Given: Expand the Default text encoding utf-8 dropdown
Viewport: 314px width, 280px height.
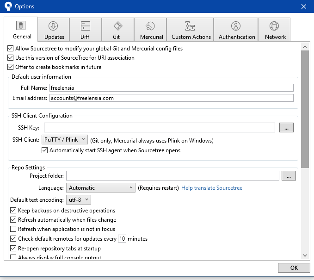Looking at the screenshot, I should pyautogui.click(x=79, y=200).
